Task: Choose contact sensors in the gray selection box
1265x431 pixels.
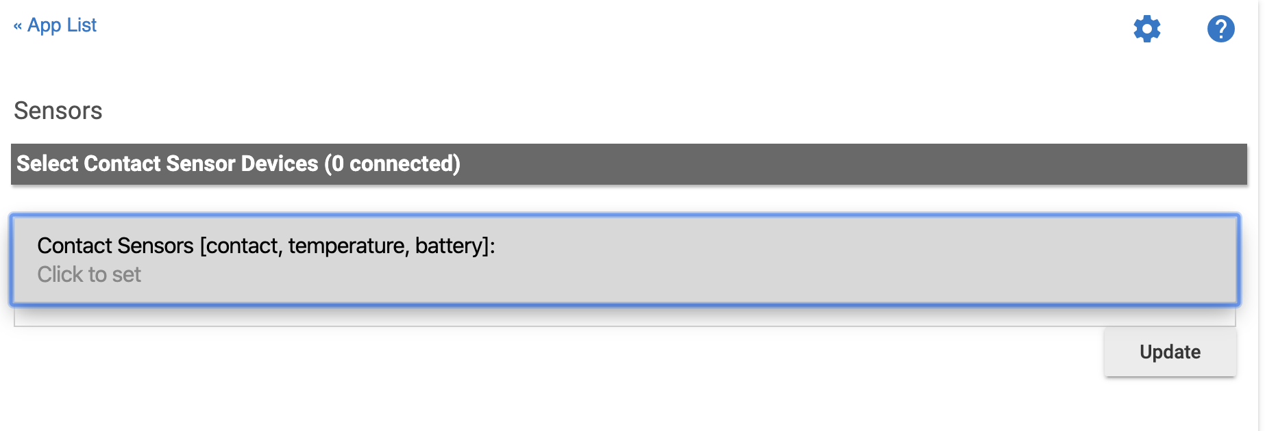Action: 625,259
